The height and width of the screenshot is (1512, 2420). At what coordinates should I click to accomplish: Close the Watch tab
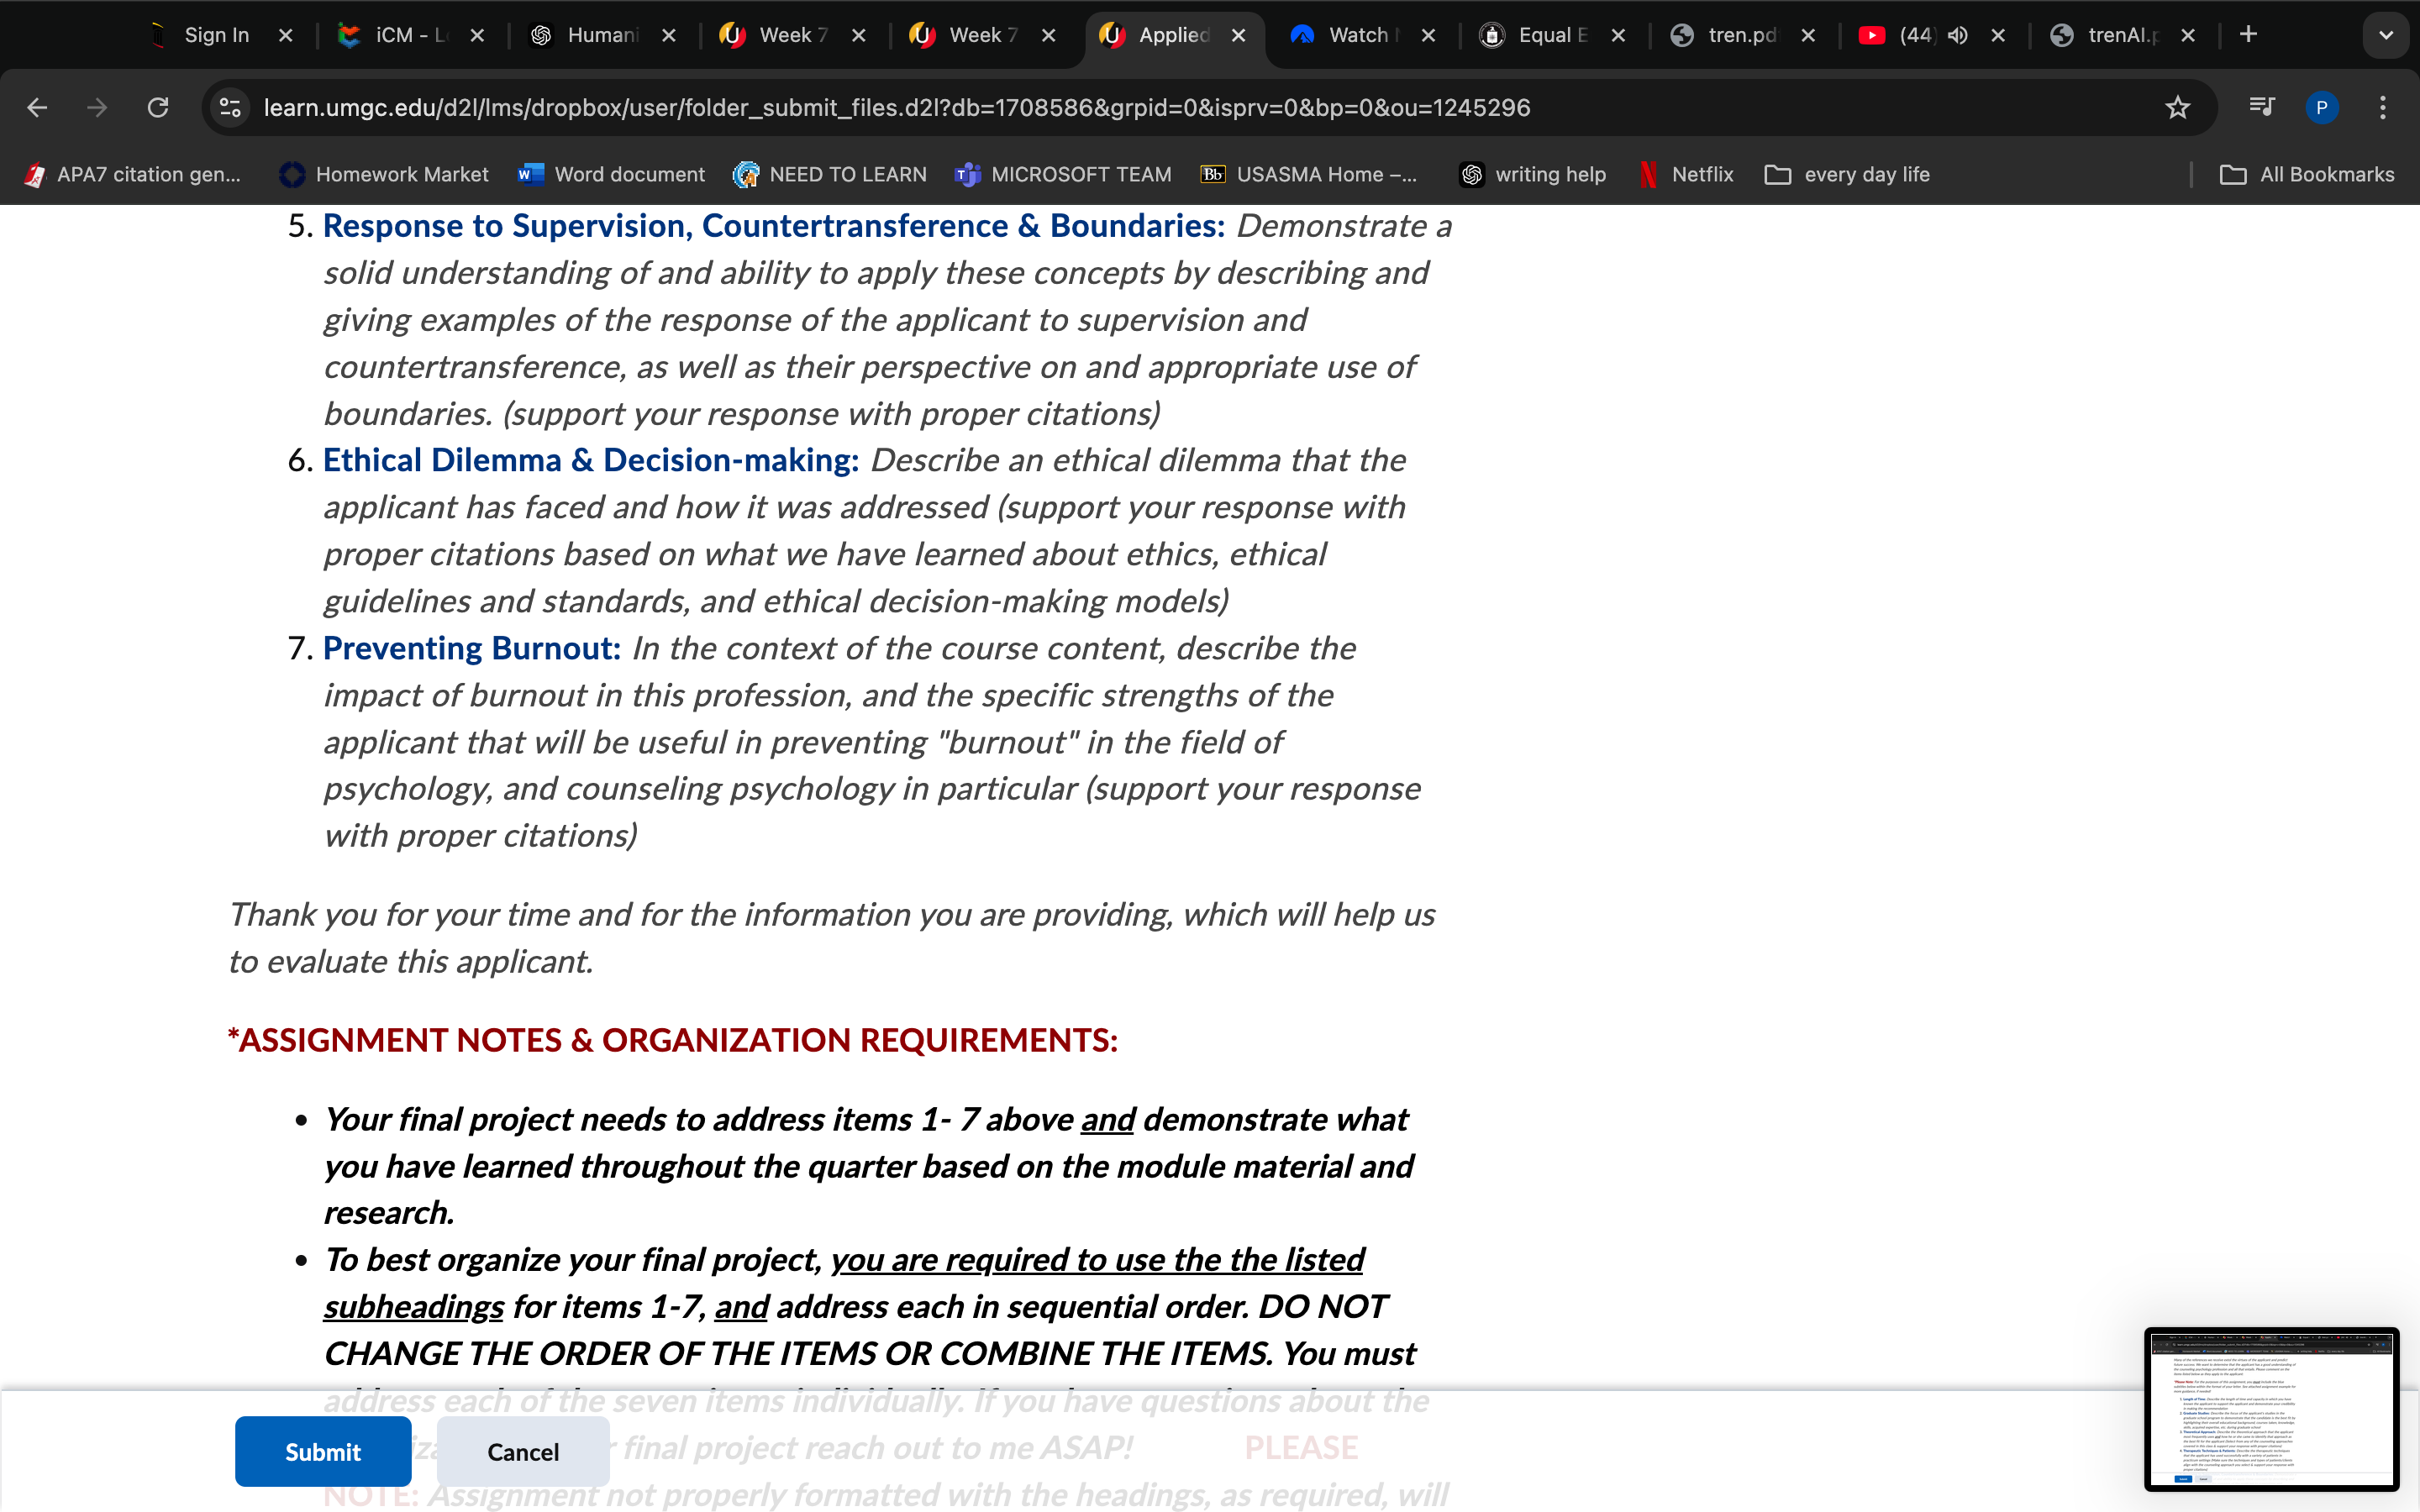click(x=1429, y=35)
